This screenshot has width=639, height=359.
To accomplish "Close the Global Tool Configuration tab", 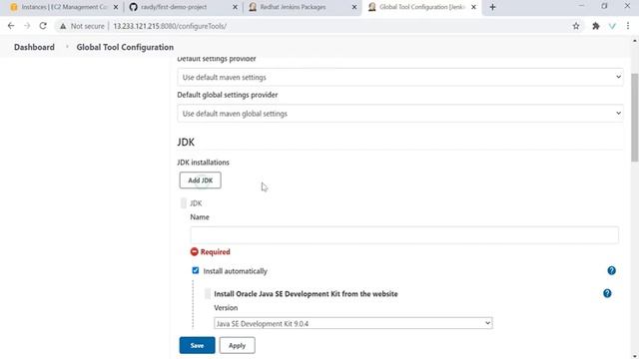I will tap(473, 7).
